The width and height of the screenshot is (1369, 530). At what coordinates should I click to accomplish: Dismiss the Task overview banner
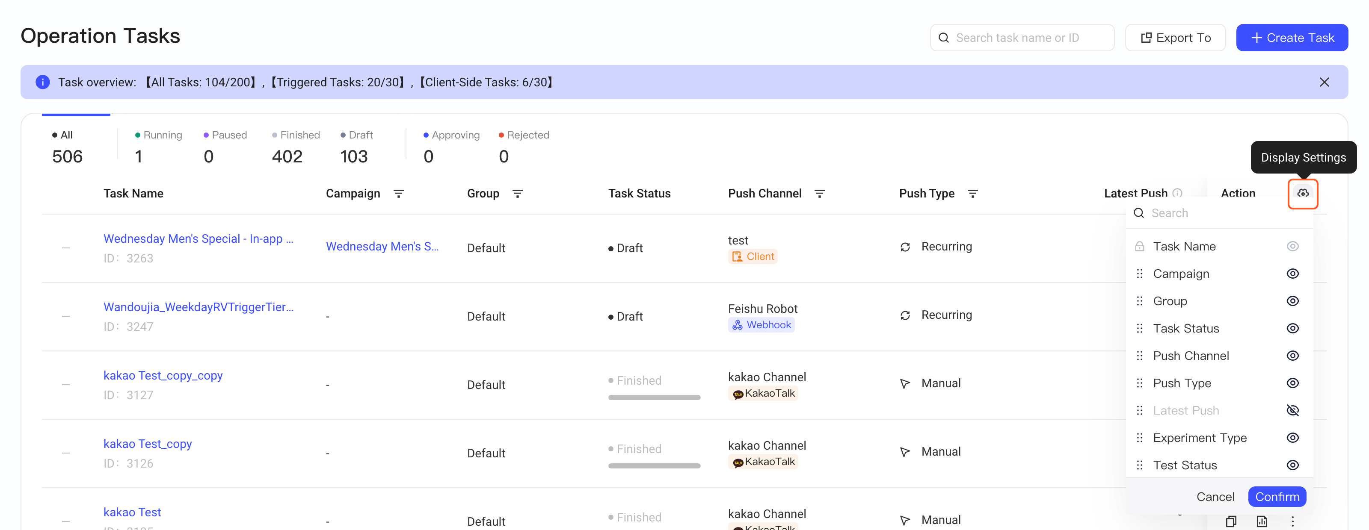(1325, 82)
